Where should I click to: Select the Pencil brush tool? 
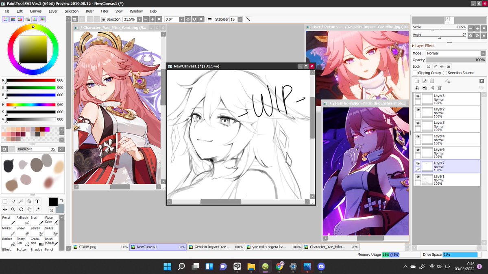pos(9,220)
